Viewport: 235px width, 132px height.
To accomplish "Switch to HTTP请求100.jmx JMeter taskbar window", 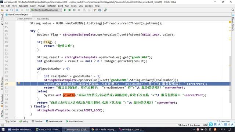I will click(x=131, y=129).
